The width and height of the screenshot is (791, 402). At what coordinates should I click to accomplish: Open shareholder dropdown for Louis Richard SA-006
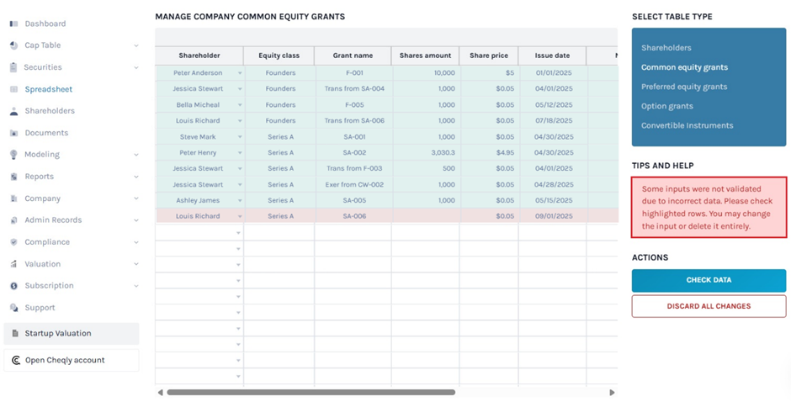pos(239,216)
